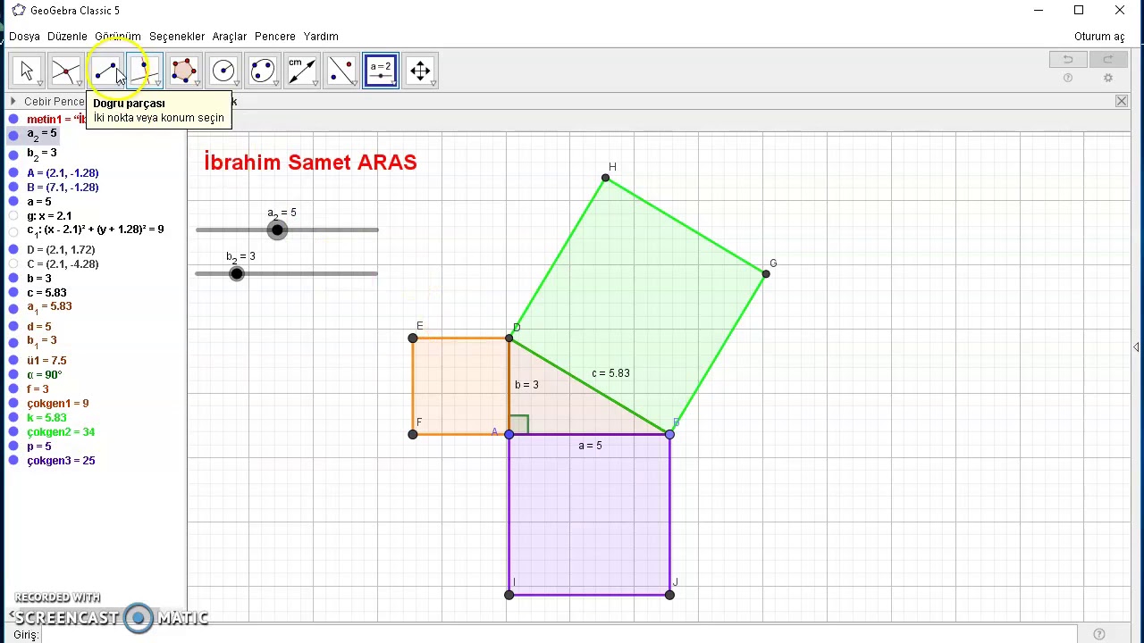Toggle visibility of point A = (2.1, -1.28)
The image size is (1144, 643).
(x=13, y=173)
